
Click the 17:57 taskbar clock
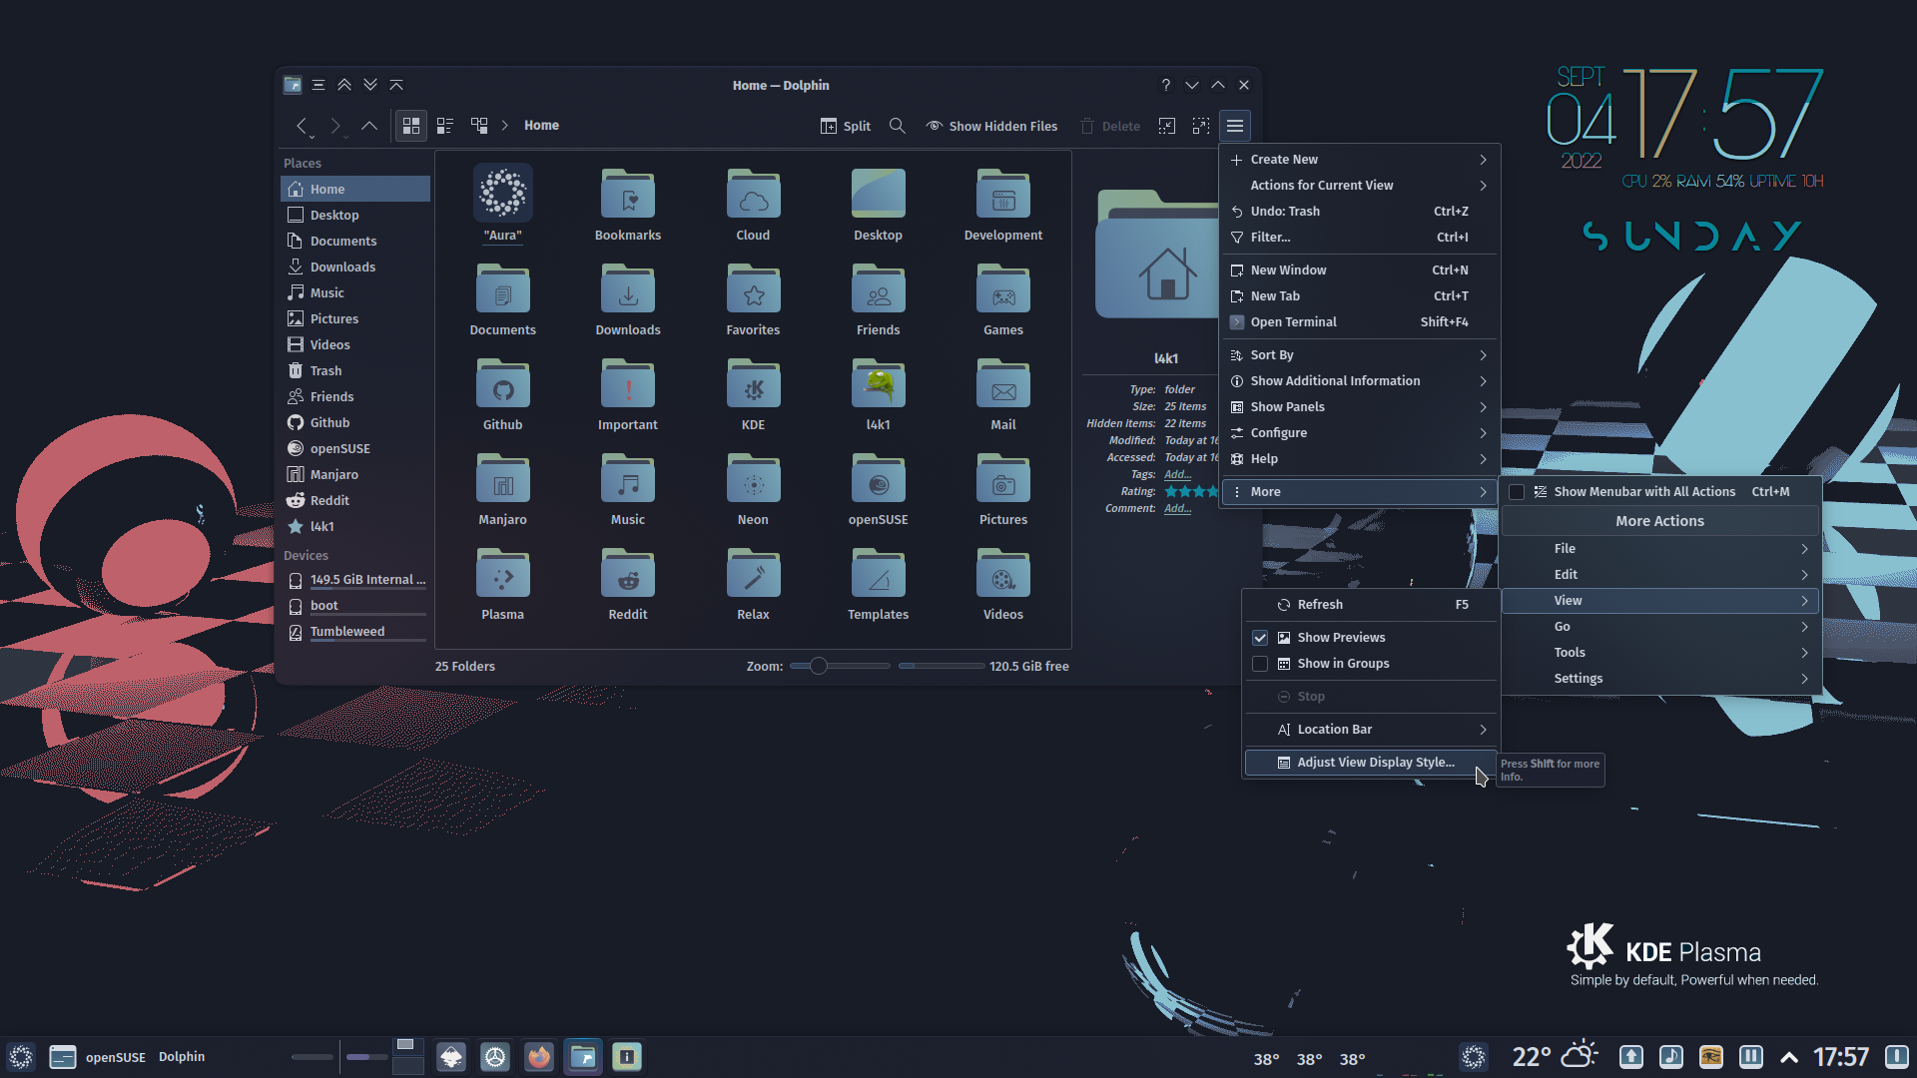click(x=1840, y=1057)
